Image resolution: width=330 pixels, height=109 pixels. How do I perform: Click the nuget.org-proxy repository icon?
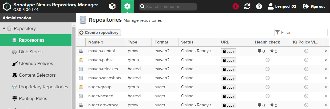tap(81, 105)
